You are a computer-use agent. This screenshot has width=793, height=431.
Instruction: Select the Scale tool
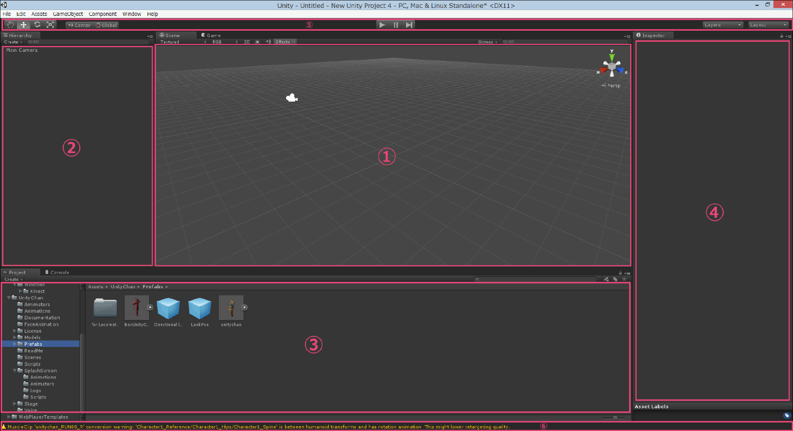tap(50, 25)
